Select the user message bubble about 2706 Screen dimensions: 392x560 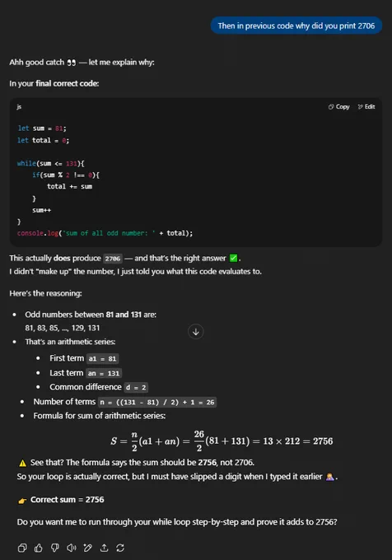coord(296,26)
